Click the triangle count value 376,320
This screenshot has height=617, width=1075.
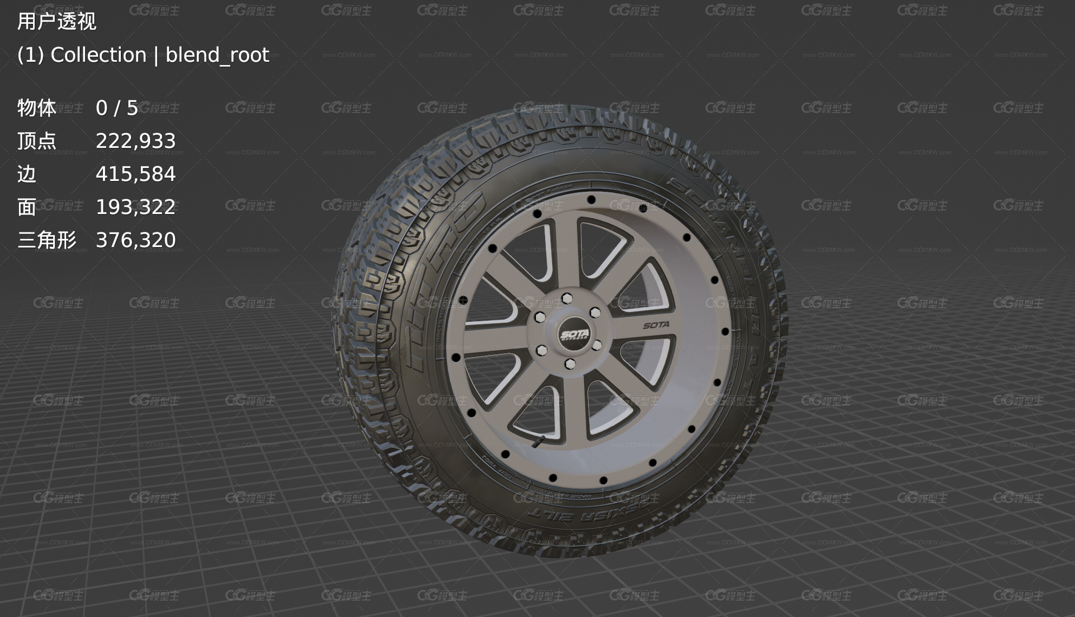point(135,240)
